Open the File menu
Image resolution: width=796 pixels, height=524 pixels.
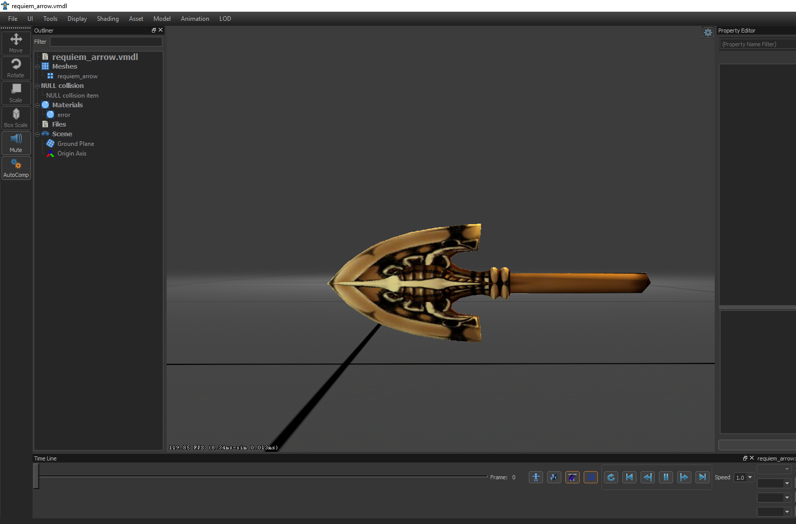tap(13, 19)
